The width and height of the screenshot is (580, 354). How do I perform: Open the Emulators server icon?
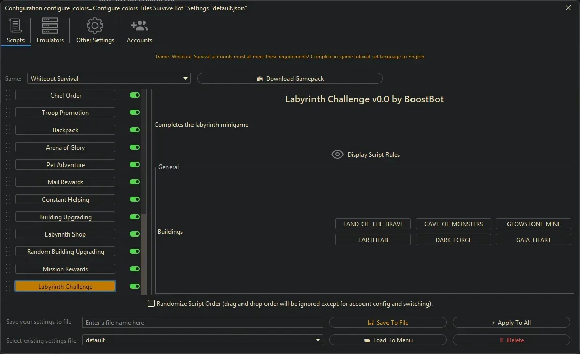pos(50,26)
